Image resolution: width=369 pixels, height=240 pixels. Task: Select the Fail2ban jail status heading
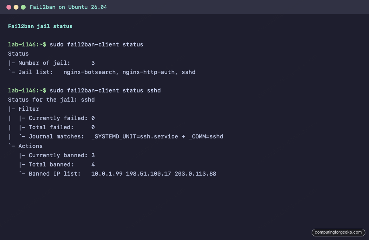41,26
